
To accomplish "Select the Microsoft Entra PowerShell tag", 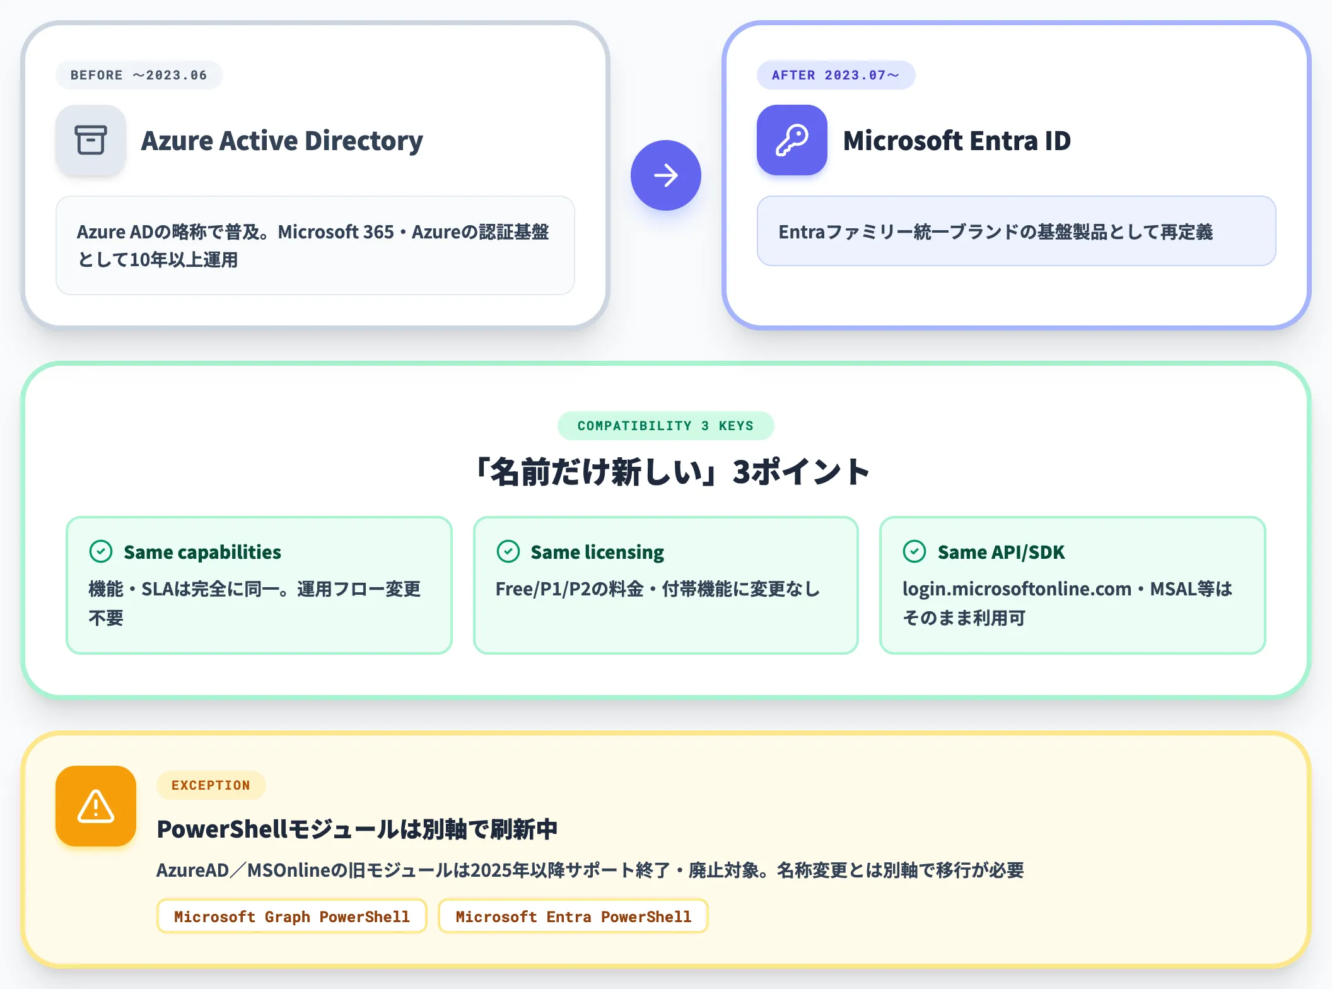I will tap(573, 916).
